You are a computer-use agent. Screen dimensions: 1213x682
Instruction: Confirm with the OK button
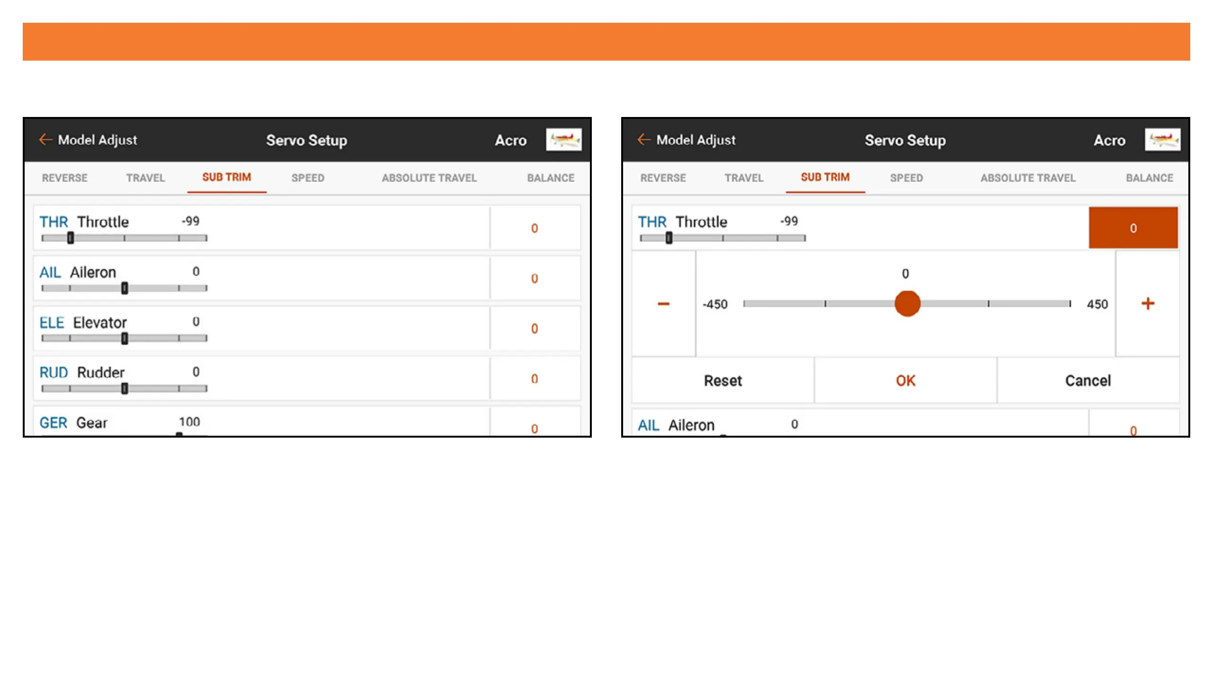905,381
